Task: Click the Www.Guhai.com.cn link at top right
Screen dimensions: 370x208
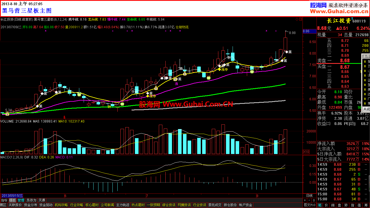Action: [339, 11]
